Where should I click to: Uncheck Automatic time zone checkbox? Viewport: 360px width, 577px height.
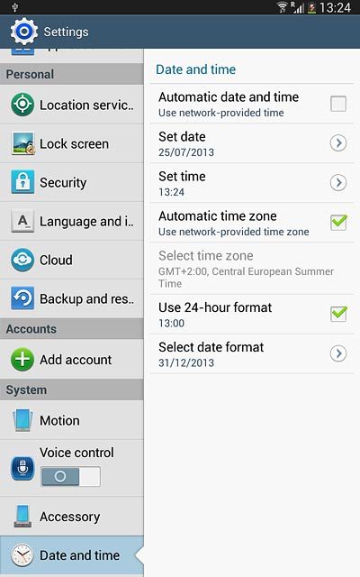pos(338,223)
